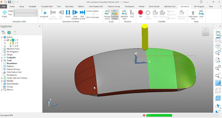Adjust the Control Speed slider
Screen dimensions: 222x118
pyautogui.click(x=94, y=14)
